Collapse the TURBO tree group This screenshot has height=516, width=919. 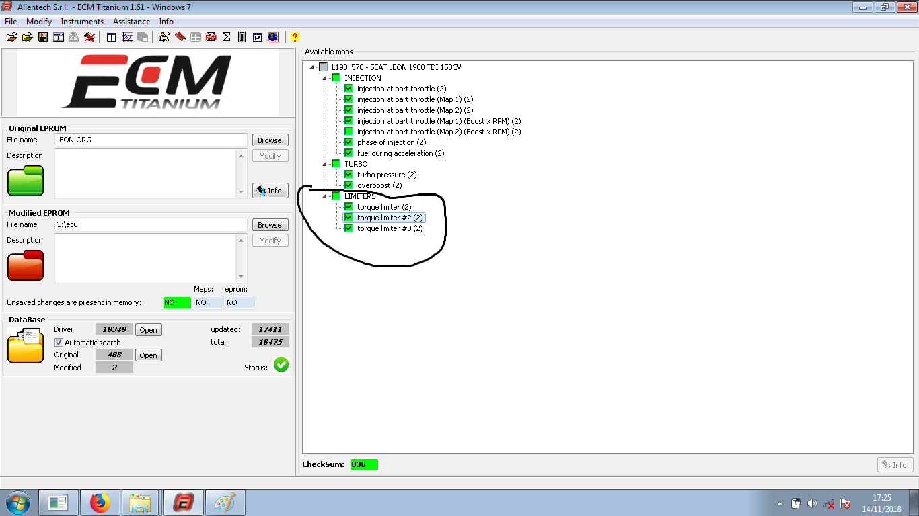click(324, 164)
